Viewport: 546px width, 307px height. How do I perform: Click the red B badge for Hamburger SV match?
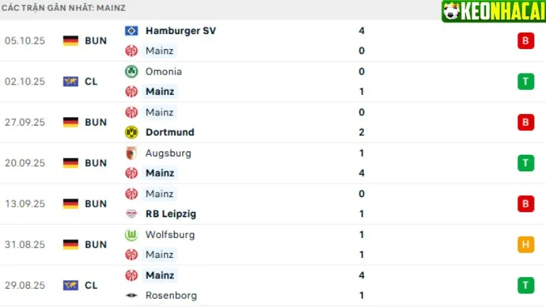(x=525, y=41)
